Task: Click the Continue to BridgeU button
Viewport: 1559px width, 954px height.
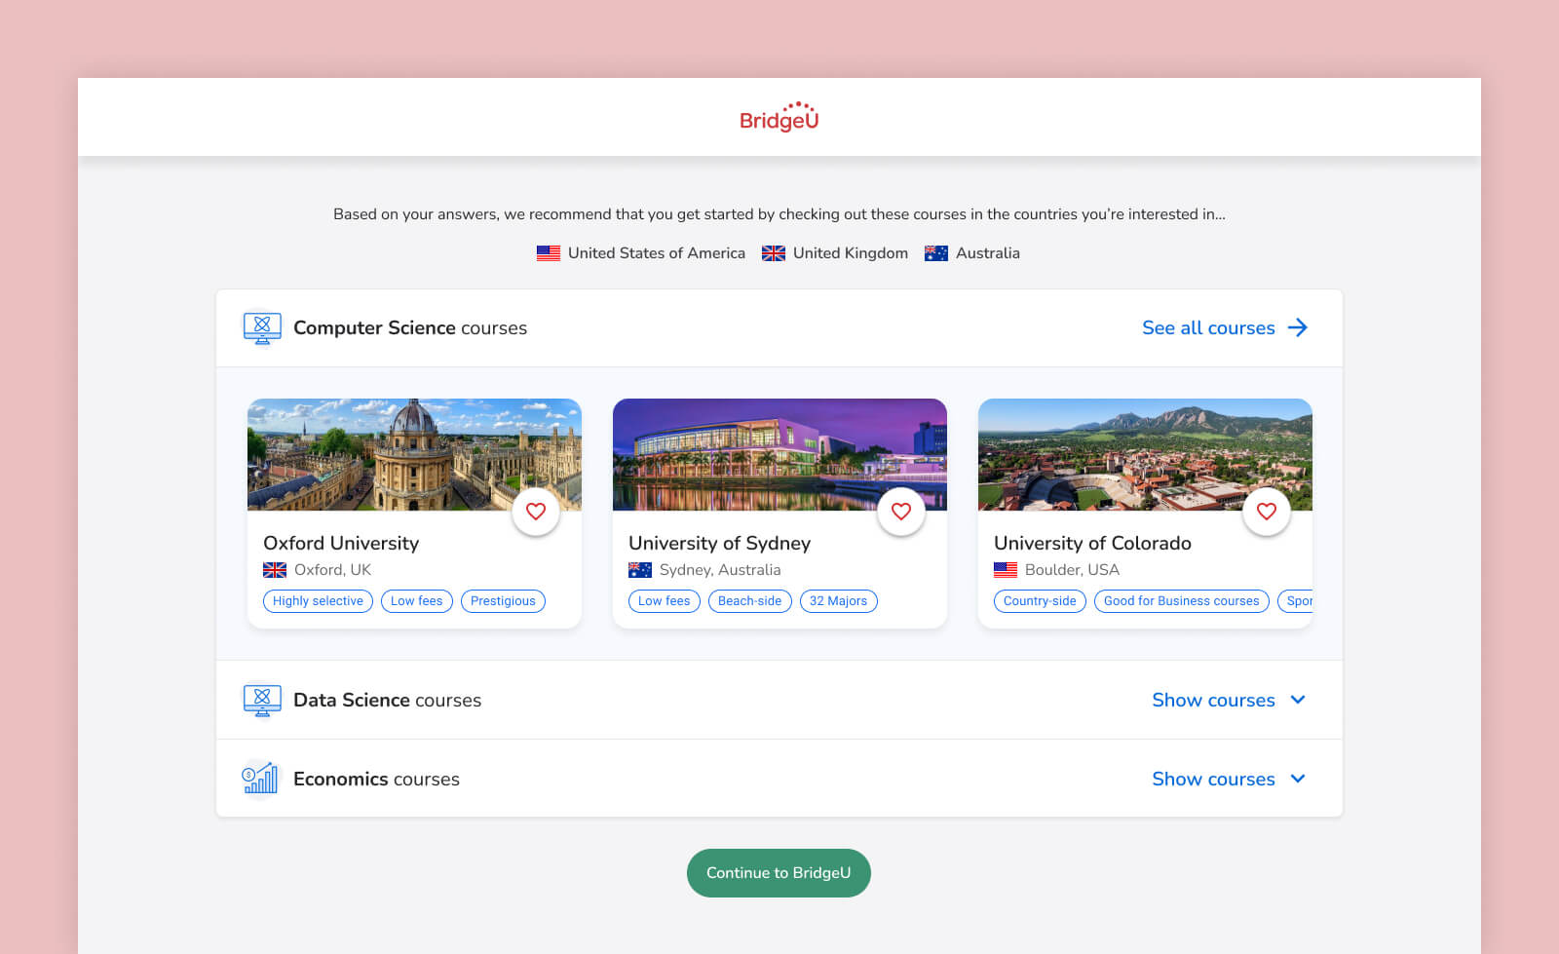Action: point(779,872)
